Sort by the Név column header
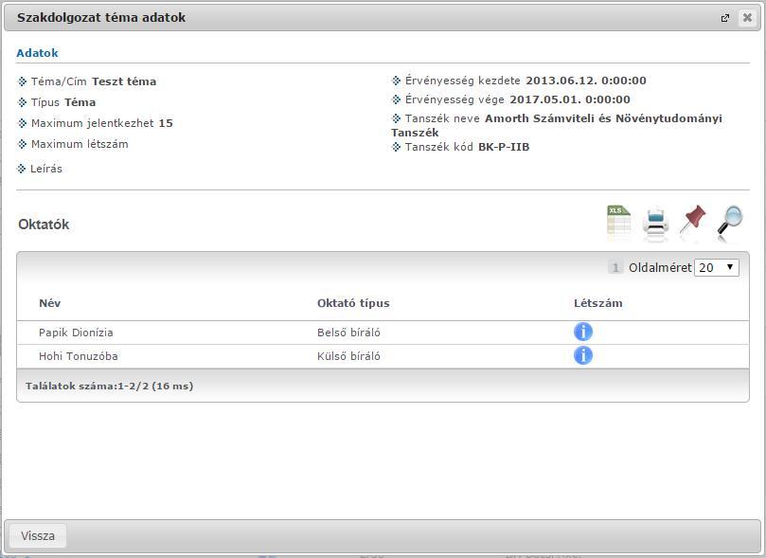This screenshot has height=558, width=766. 50,303
